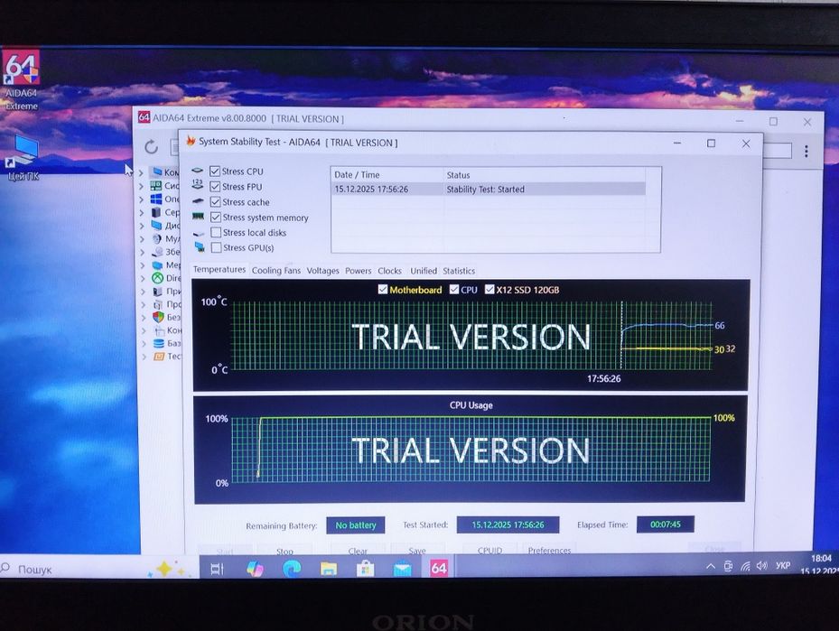Open Microsoft Store from the taskbar
The image size is (839, 631).
[x=366, y=569]
